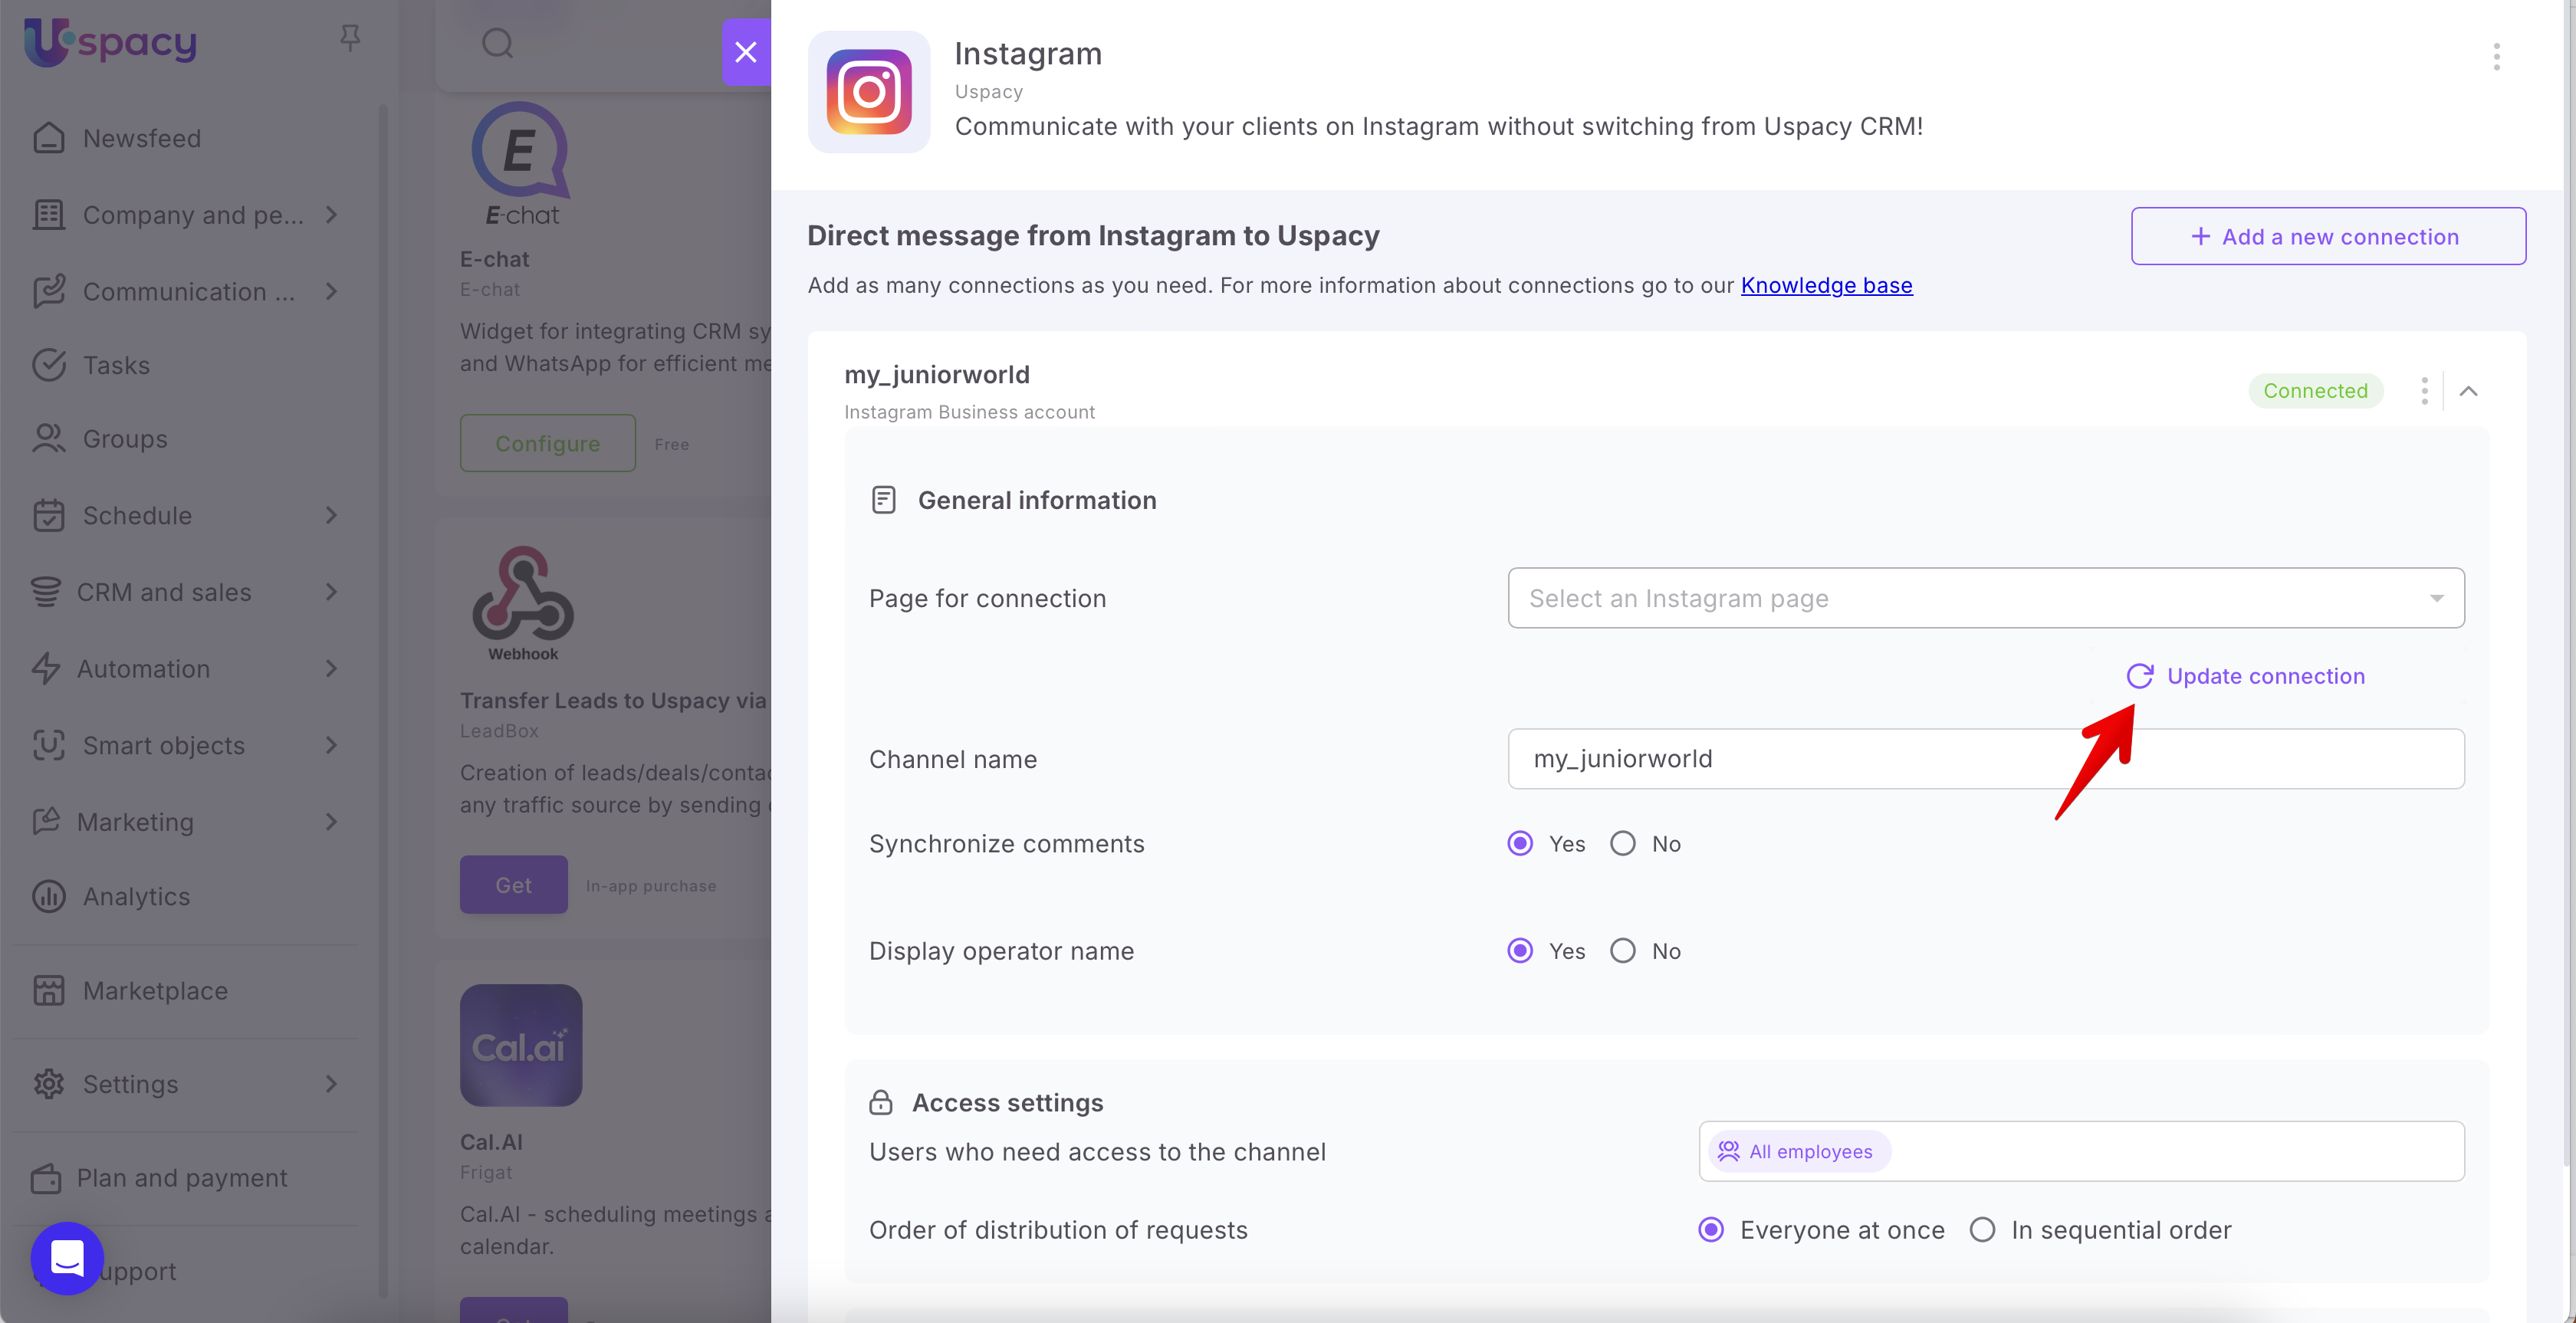Open the support chat bubble

(x=67, y=1258)
